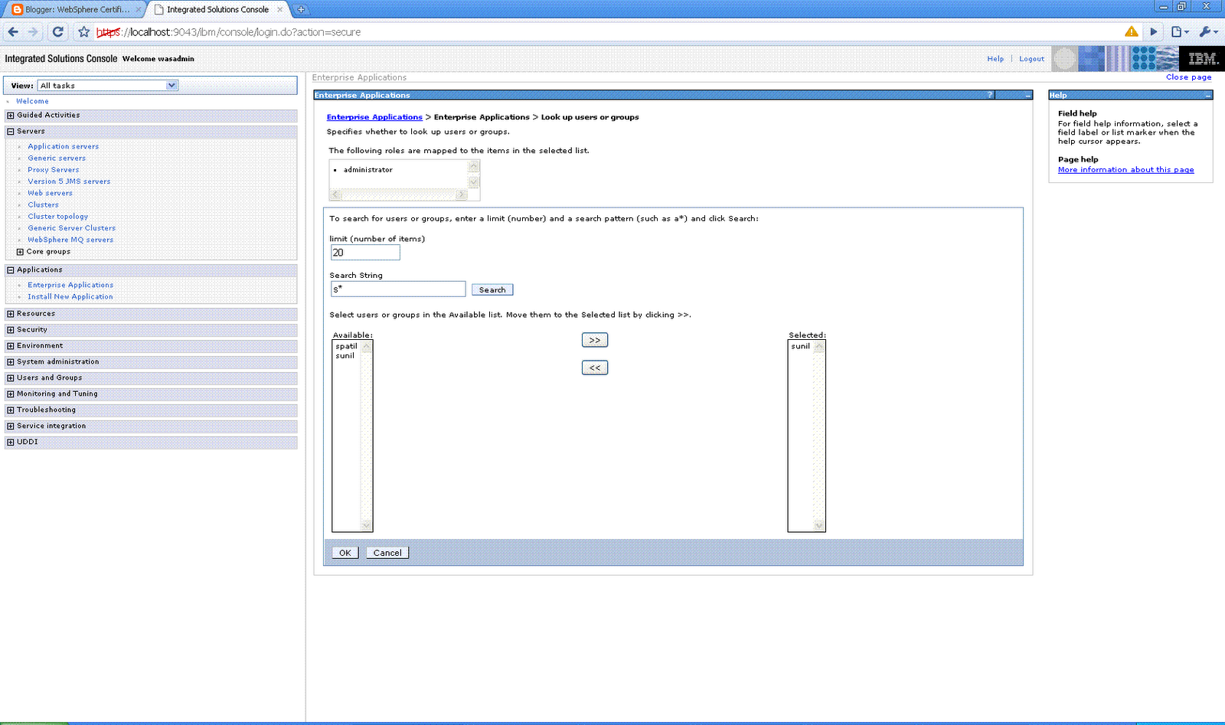Bookmark page with the star icon

tap(84, 32)
